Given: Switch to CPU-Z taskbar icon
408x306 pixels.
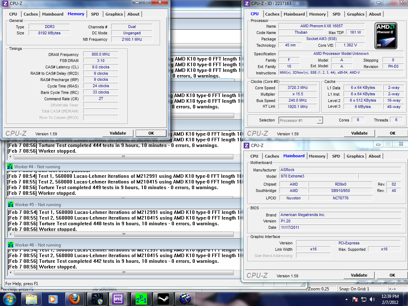Looking at the screenshot, I should coord(118,299).
